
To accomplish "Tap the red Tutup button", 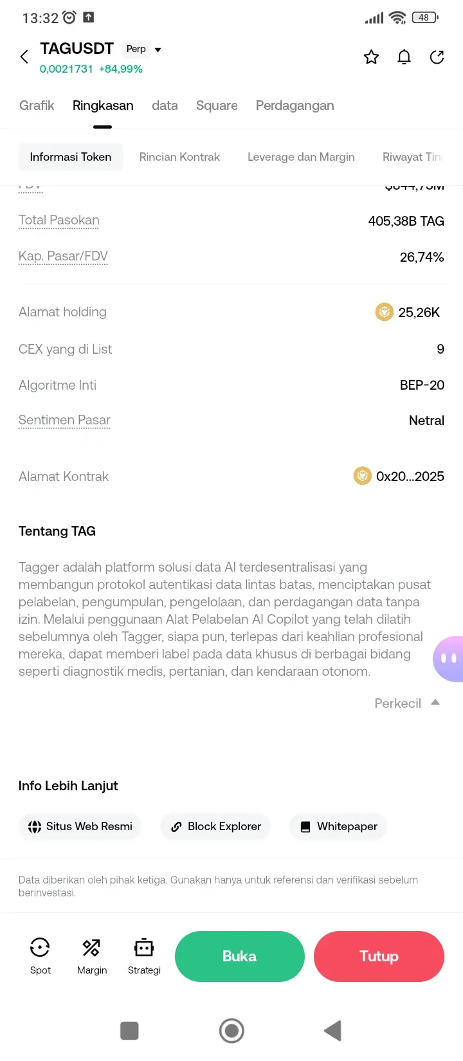I will (x=379, y=956).
